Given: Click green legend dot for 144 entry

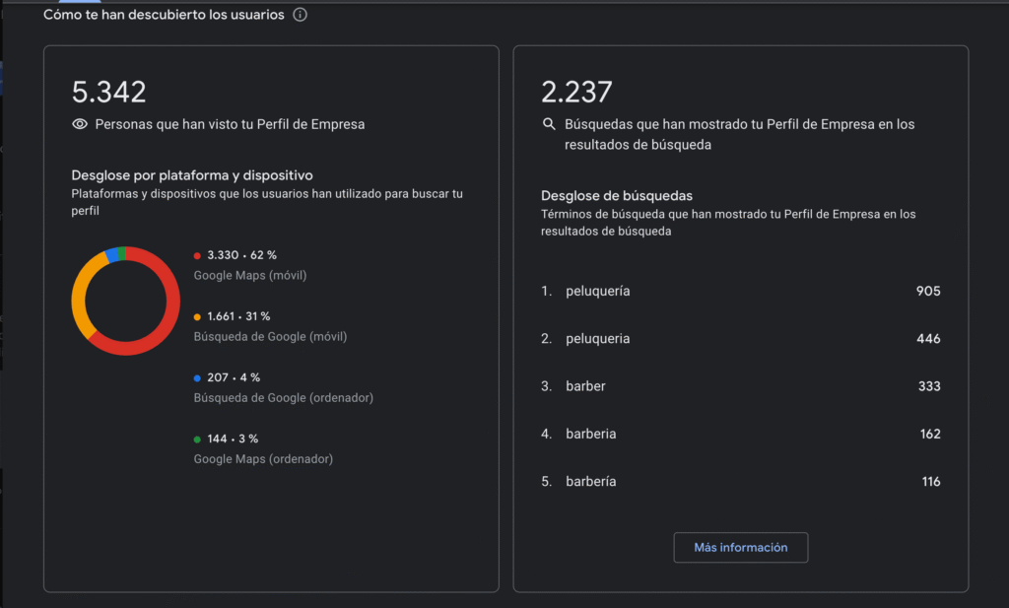Looking at the screenshot, I should coord(197,439).
